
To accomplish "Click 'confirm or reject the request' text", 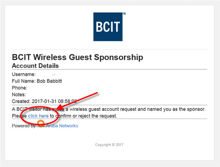I will point(86,116).
